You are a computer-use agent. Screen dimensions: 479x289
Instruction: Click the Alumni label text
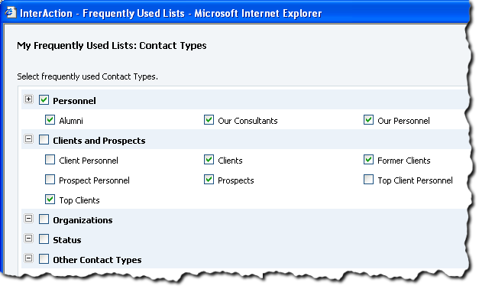[71, 121]
